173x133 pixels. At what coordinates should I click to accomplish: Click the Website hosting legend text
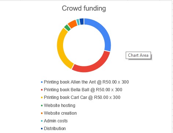point(59,106)
